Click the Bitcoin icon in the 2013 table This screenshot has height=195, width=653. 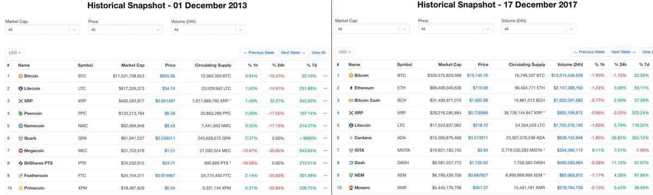tap(21, 76)
